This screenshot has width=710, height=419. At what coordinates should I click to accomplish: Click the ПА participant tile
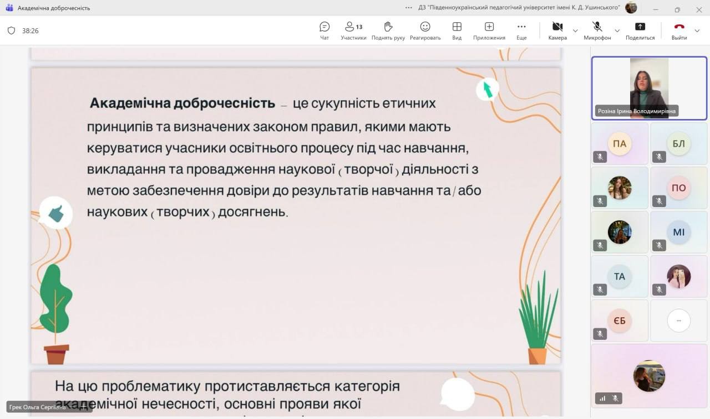tap(619, 143)
